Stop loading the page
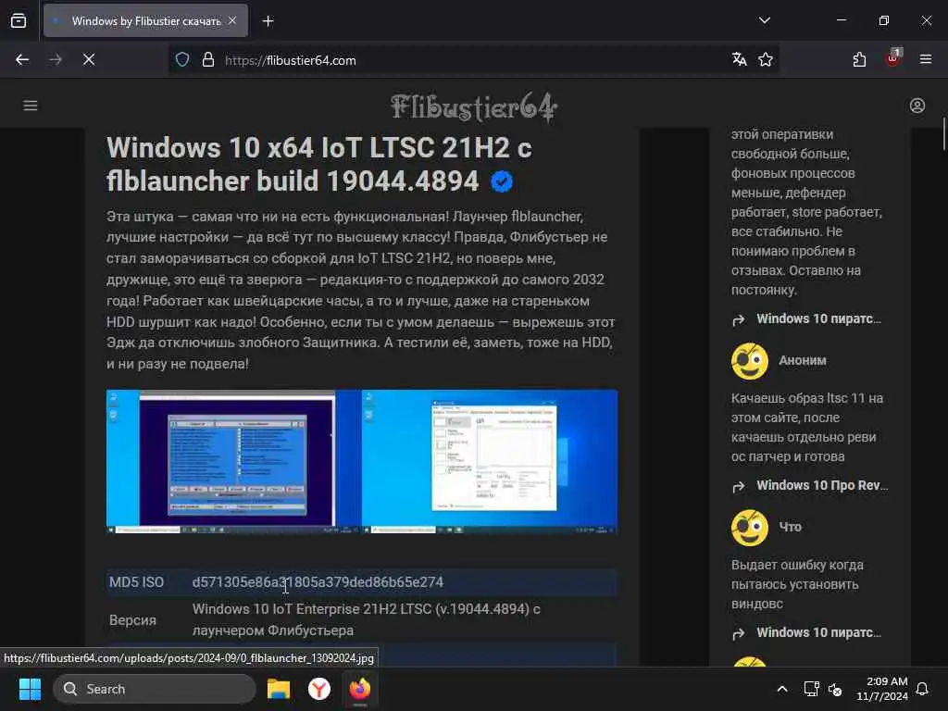 click(89, 59)
